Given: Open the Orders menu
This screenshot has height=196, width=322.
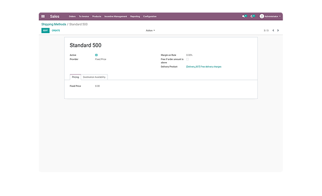Looking at the screenshot, I should click(72, 16).
